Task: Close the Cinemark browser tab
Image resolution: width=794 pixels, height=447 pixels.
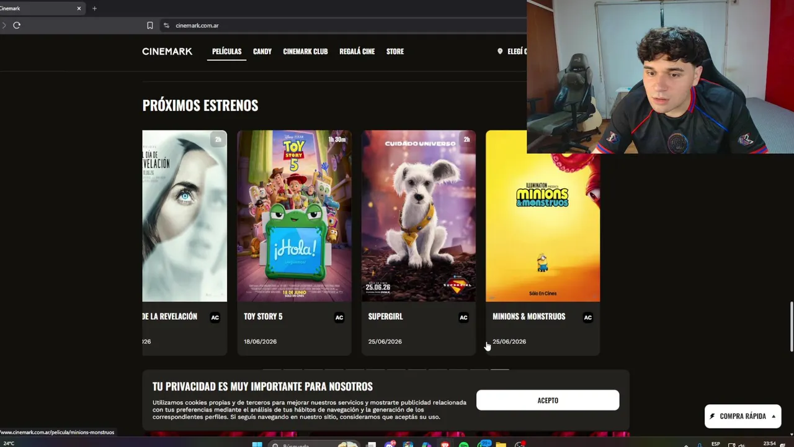Action: point(79,9)
